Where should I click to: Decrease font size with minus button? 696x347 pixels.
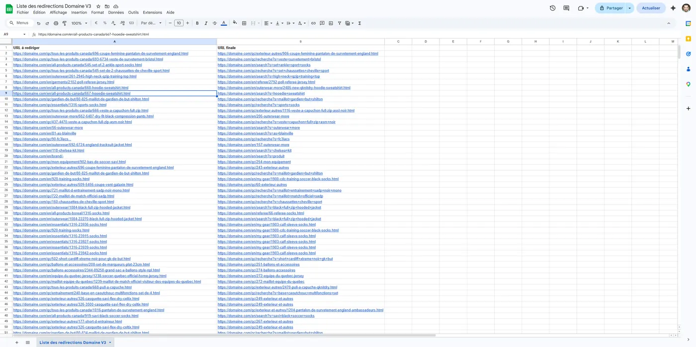tap(170, 23)
